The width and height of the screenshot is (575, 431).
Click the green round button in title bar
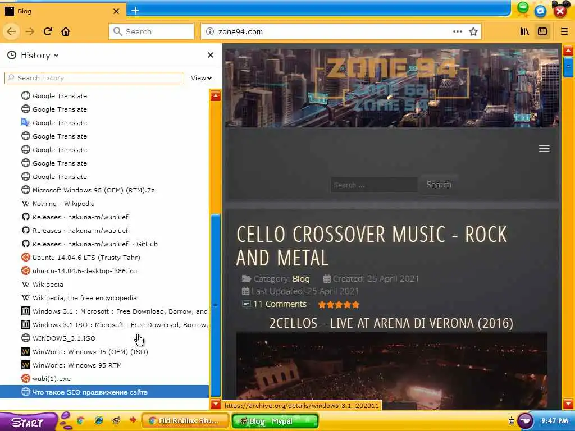click(x=523, y=8)
